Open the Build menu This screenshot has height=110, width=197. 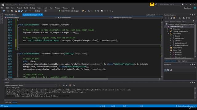[x=26, y=8]
